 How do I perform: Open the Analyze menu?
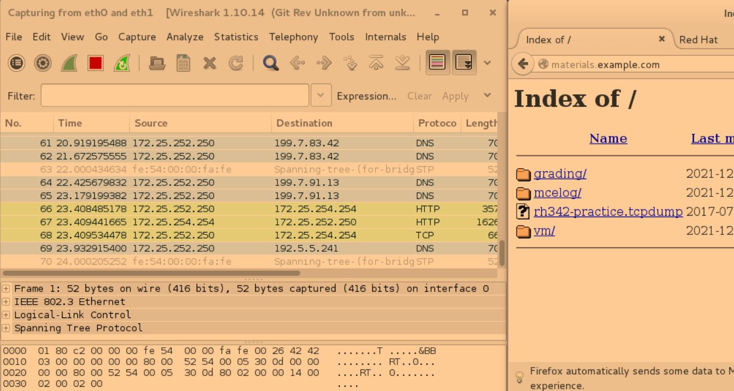point(185,37)
